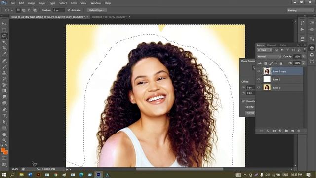This screenshot has width=316, height=178.
Task: Open the Image menu
Action: [x=31, y=3]
